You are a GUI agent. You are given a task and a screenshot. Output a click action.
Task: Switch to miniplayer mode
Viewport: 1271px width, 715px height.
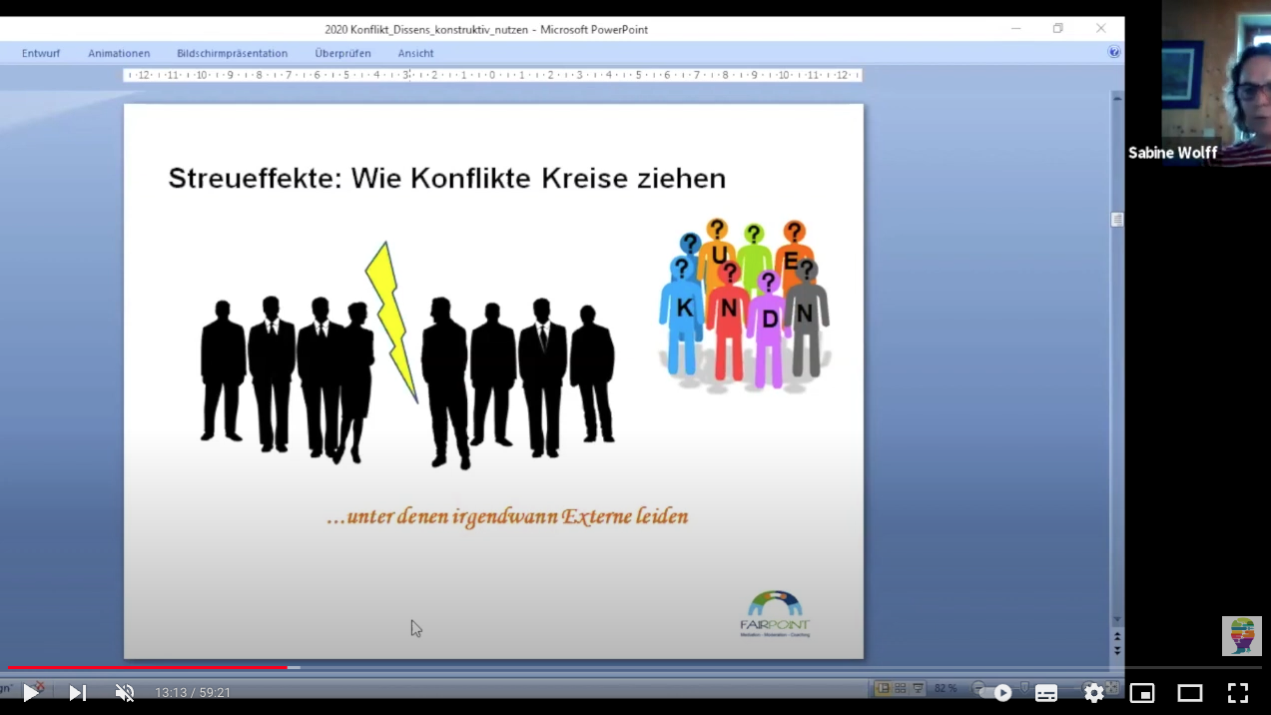1142,692
